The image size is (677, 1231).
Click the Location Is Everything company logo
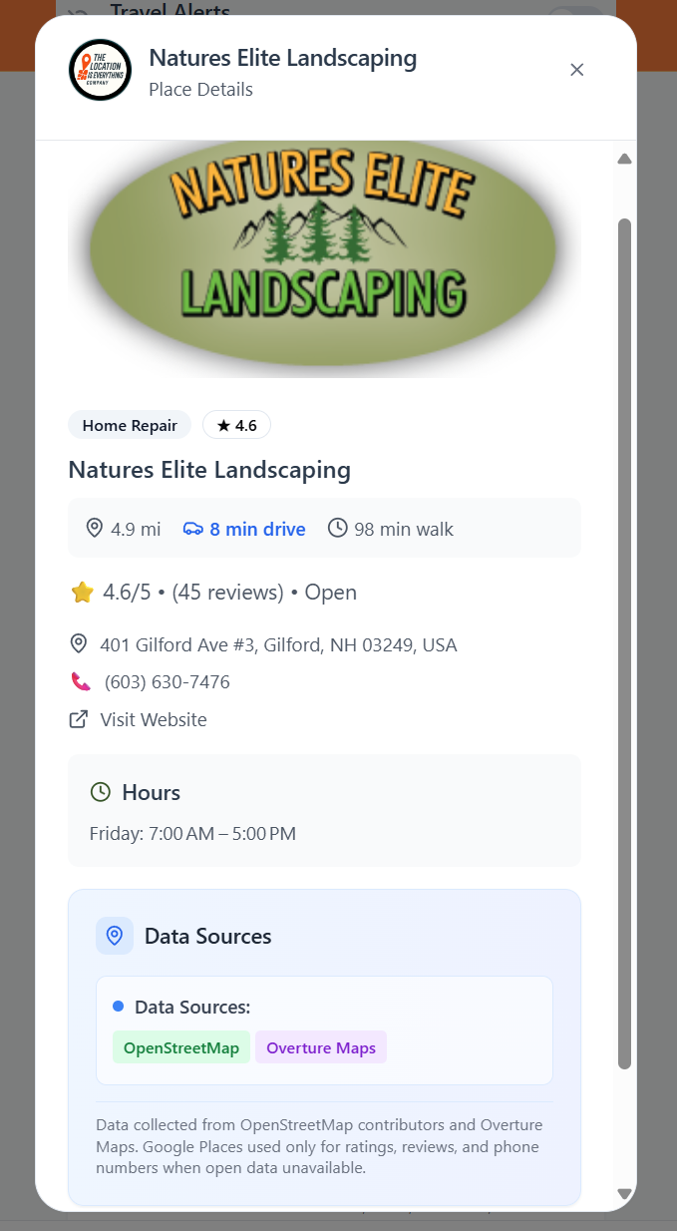point(100,70)
